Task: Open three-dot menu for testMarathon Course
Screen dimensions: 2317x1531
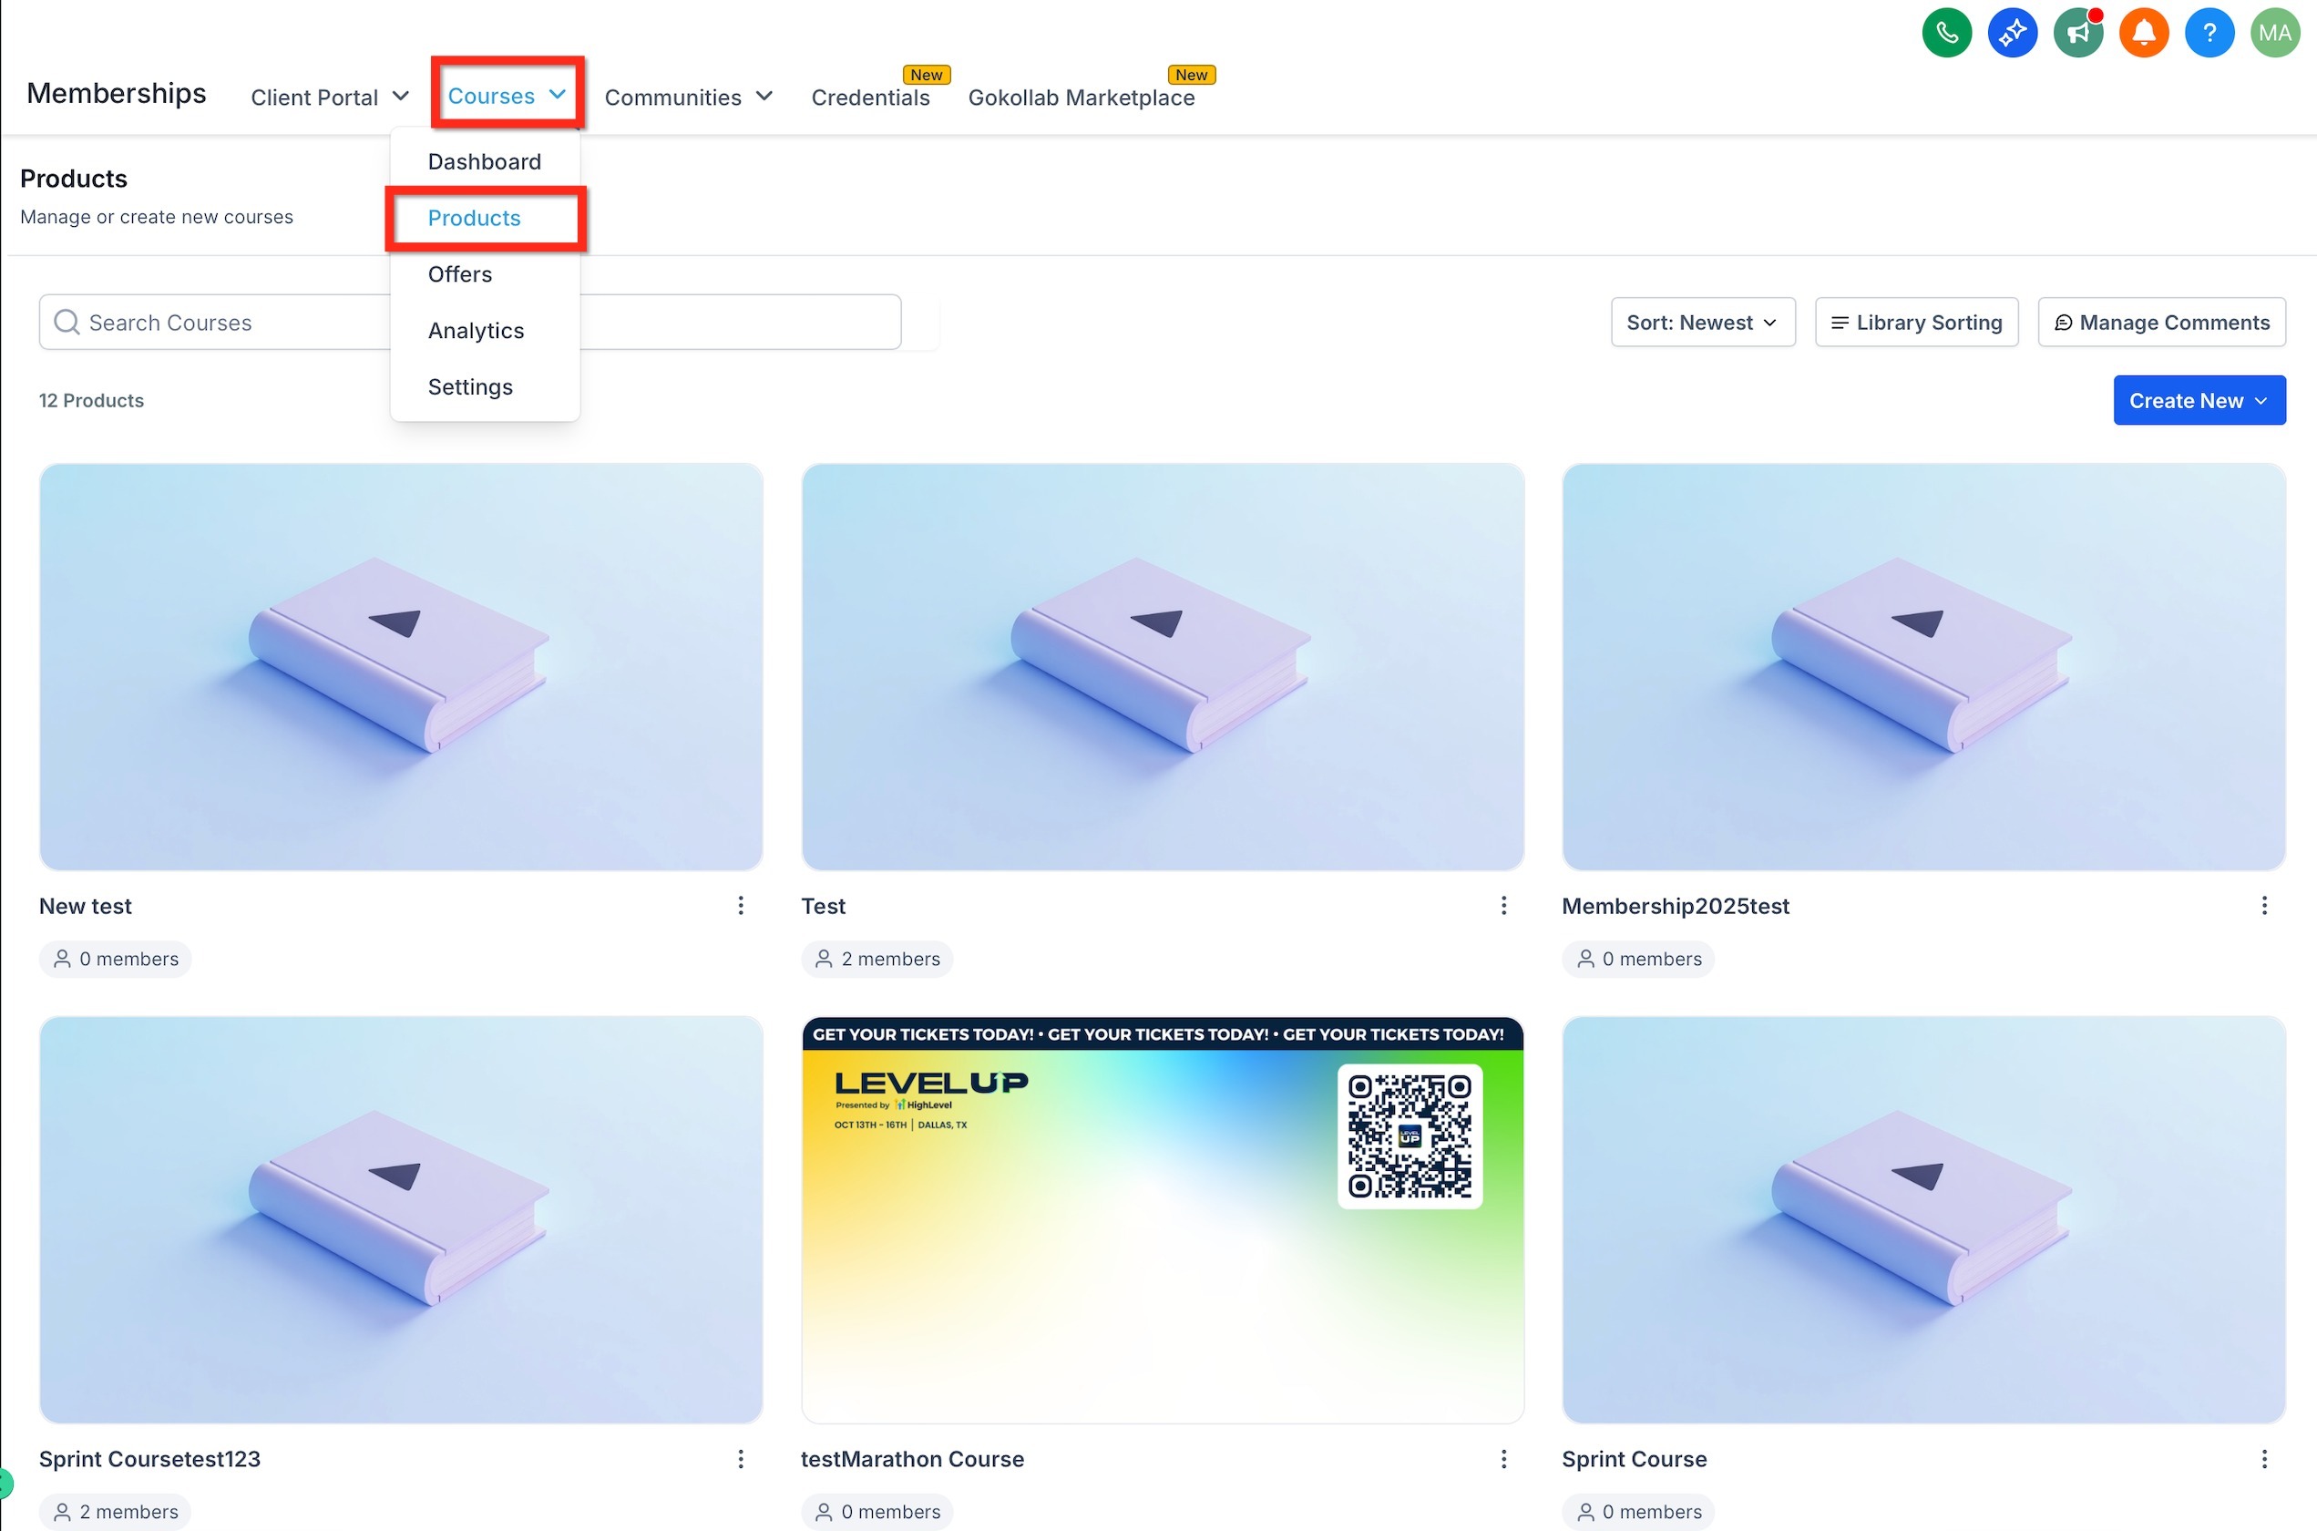Action: [x=1503, y=1459]
